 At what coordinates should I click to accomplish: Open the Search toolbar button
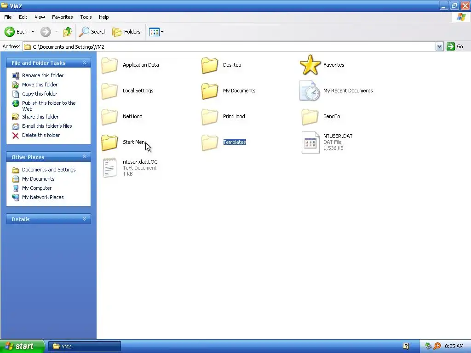coord(93,32)
